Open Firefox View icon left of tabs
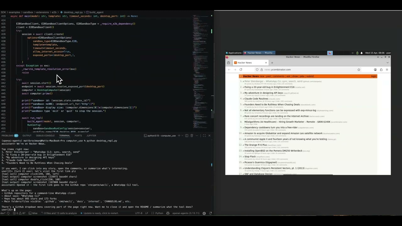Image resolution: width=402 pixels, height=226 pixels. click(x=228, y=63)
